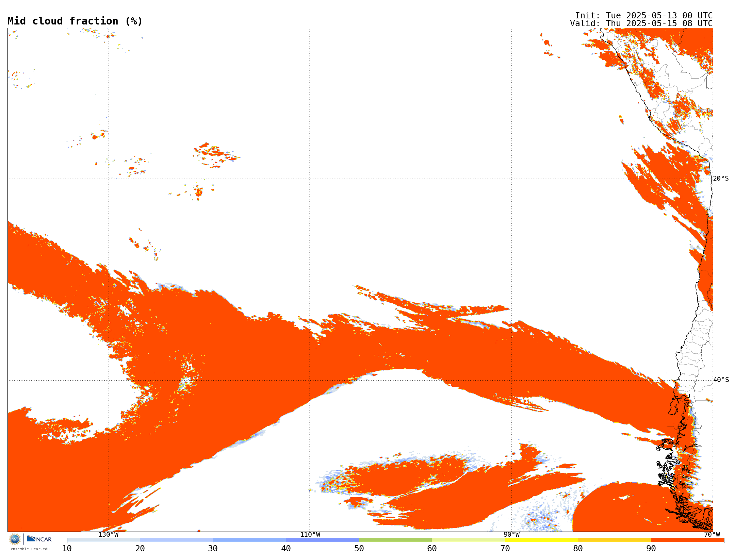Click the Mid cloud fraction (%) title

(75, 21)
